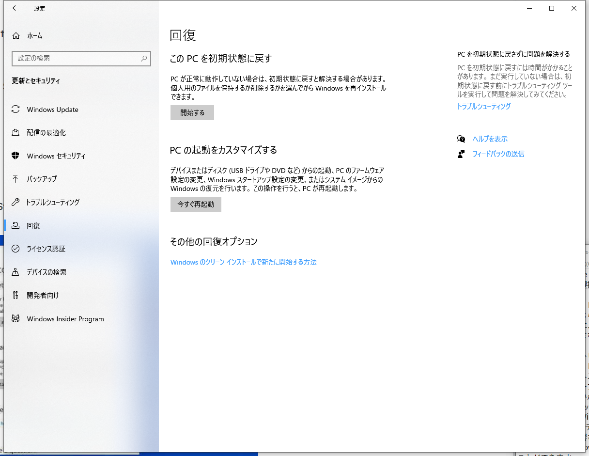This screenshot has height=456, width=589.
Task: Open ヘルプを表示 help link
Action: (490, 139)
